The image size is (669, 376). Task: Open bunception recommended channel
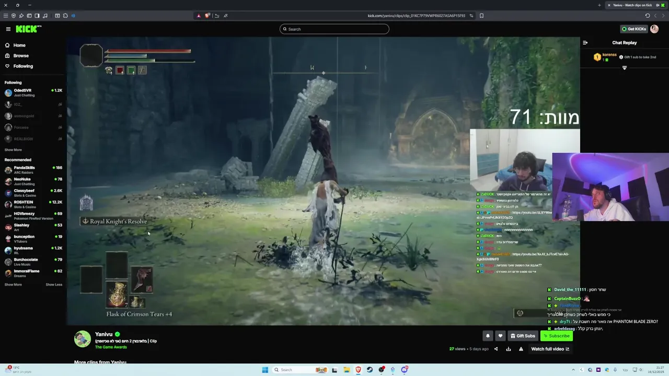coord(33,239)
